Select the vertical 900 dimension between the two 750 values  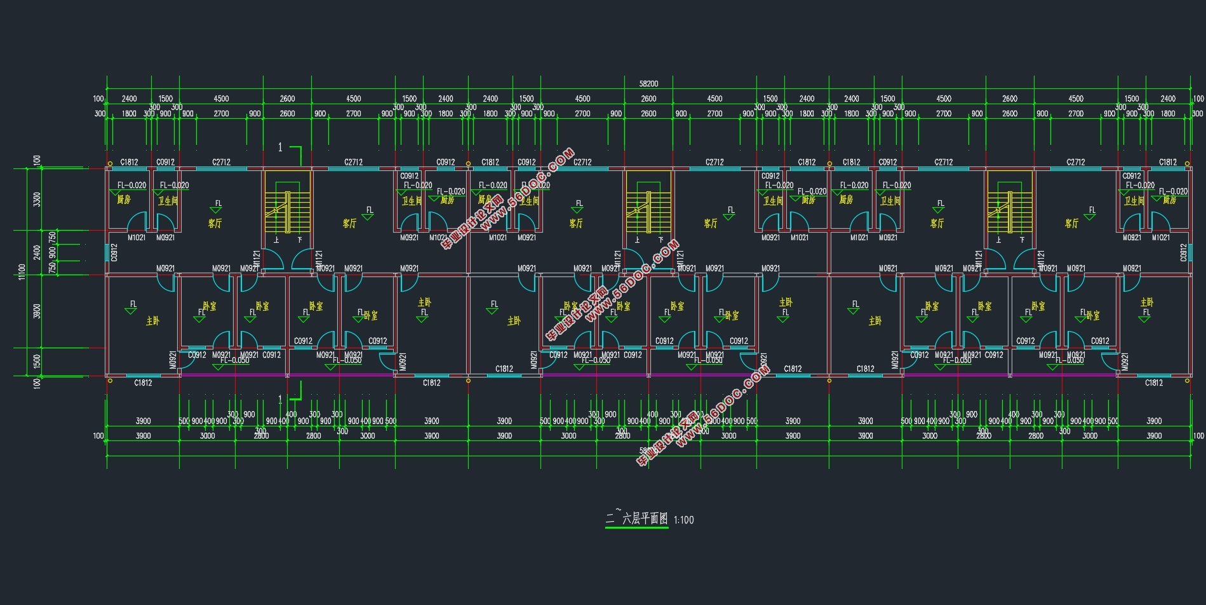[52, 252]
